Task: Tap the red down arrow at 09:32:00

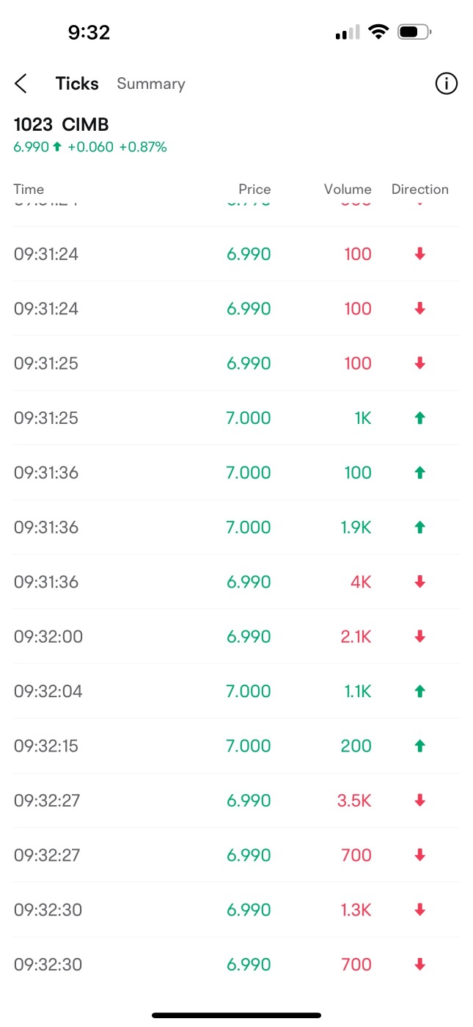Action: [x=419, y=636]
